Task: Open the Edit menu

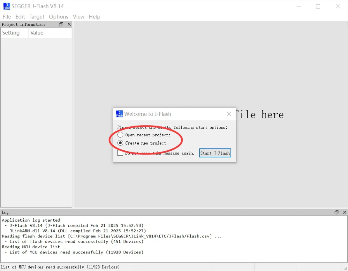Action: point(20,17)
